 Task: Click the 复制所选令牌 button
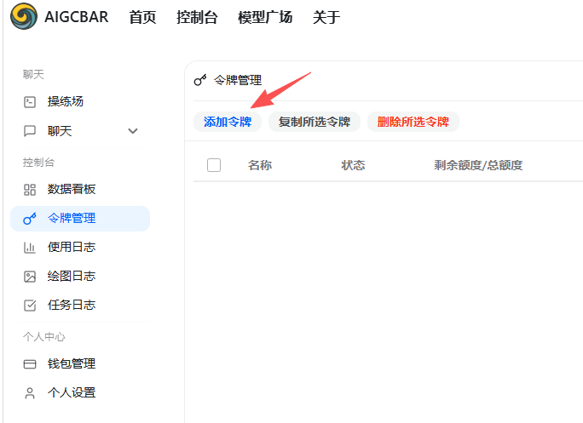[315, 122]
